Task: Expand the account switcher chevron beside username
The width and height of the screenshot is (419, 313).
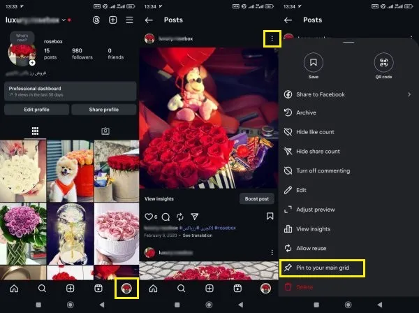Action: click(x=64, y=20)
